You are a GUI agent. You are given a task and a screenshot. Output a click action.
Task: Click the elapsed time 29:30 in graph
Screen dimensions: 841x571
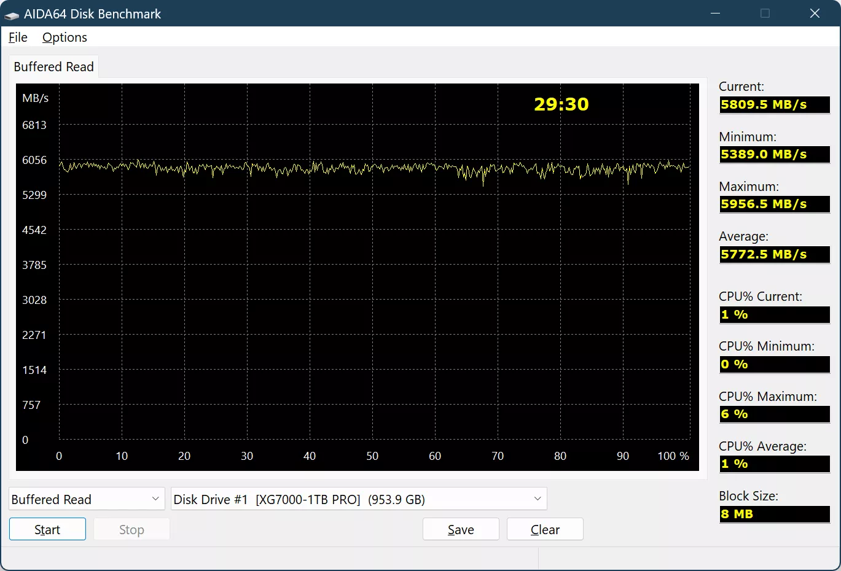pyautogui.click(x=561, y=104)
